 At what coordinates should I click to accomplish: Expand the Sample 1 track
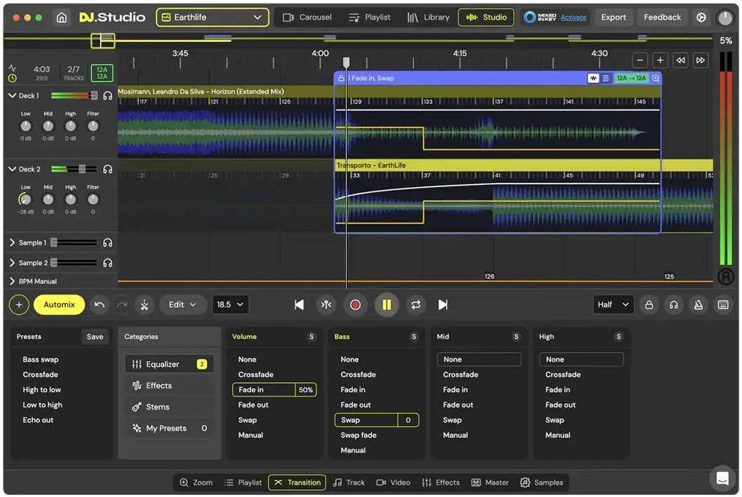pyautogui.click(x=13, y=243)
